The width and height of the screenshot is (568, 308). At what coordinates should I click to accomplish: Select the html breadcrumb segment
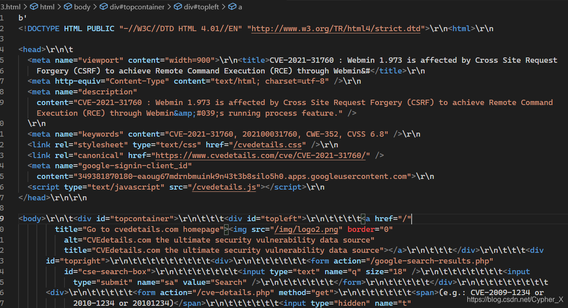(x=42, y=7)
